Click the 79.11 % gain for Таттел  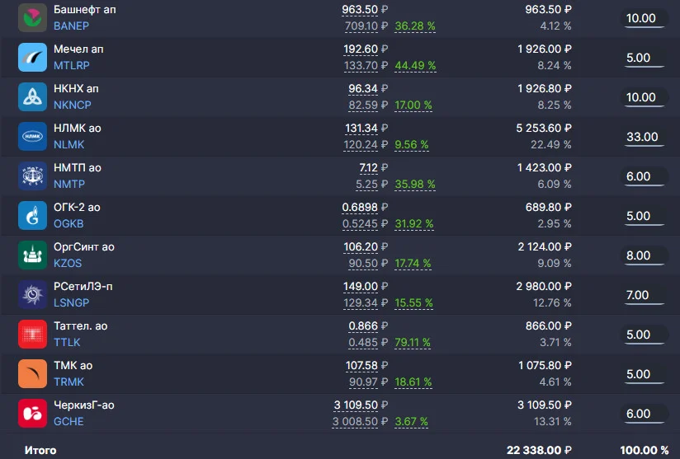413,343
